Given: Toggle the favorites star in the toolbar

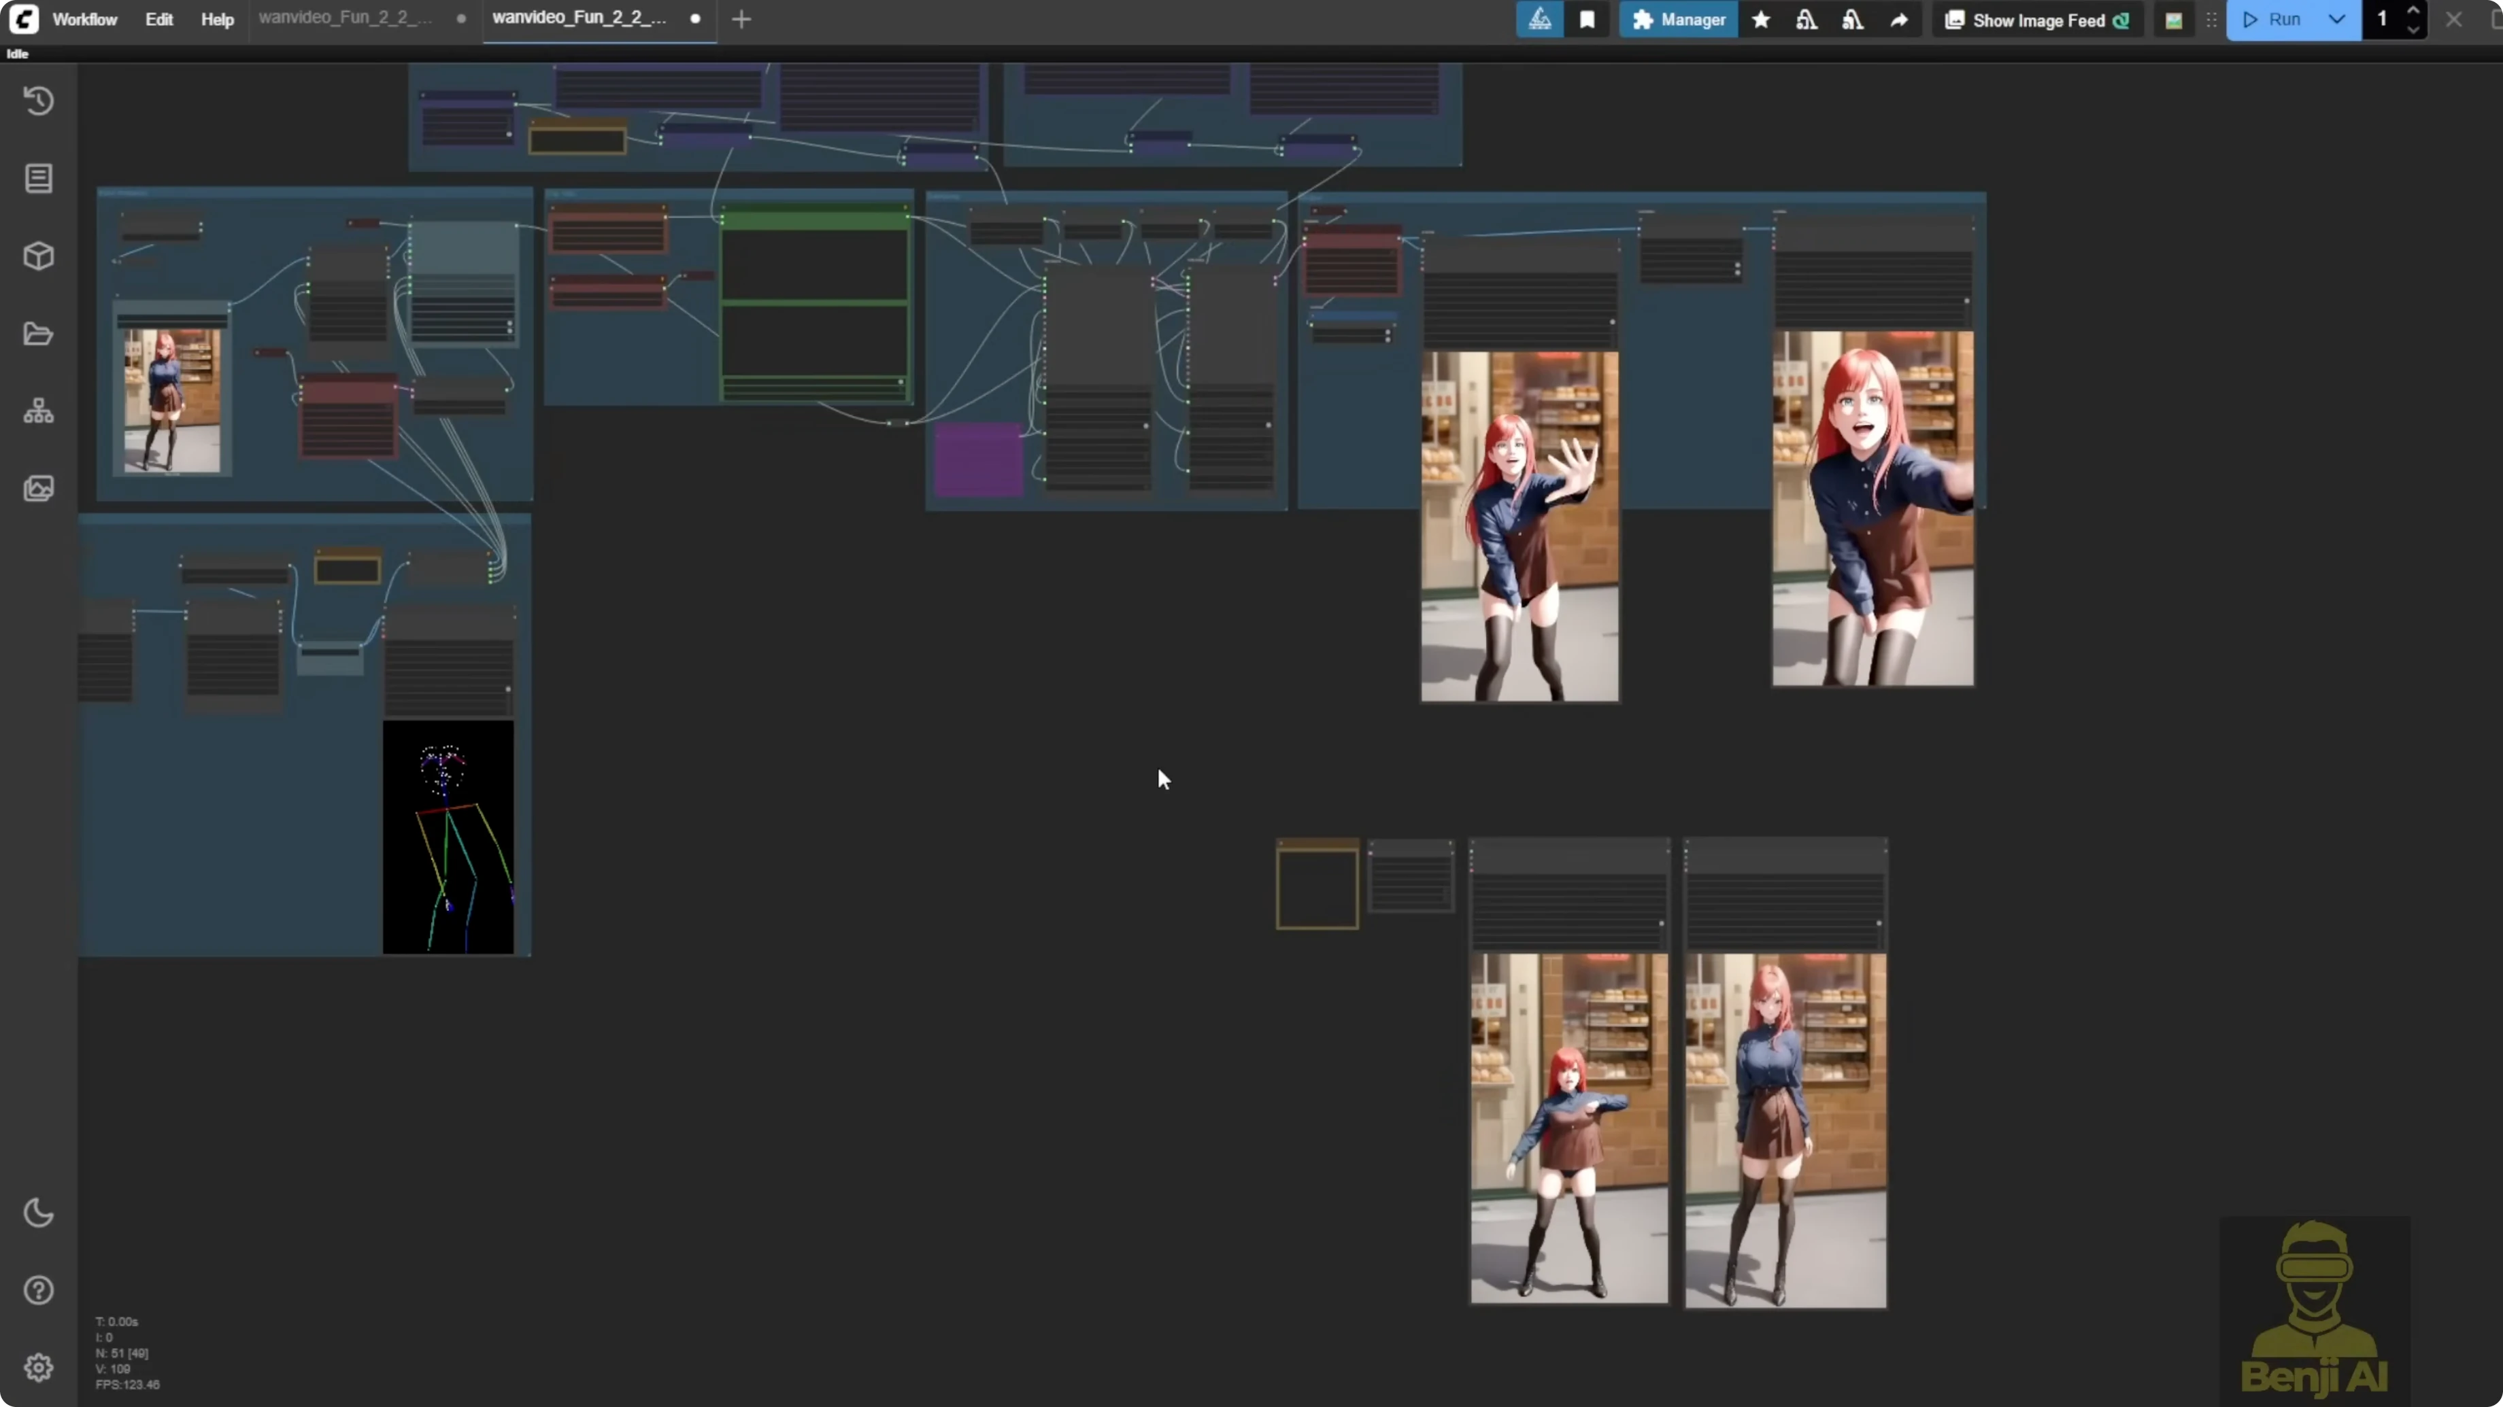Looking at the screenshot, I should click(x=1762, y=20).
